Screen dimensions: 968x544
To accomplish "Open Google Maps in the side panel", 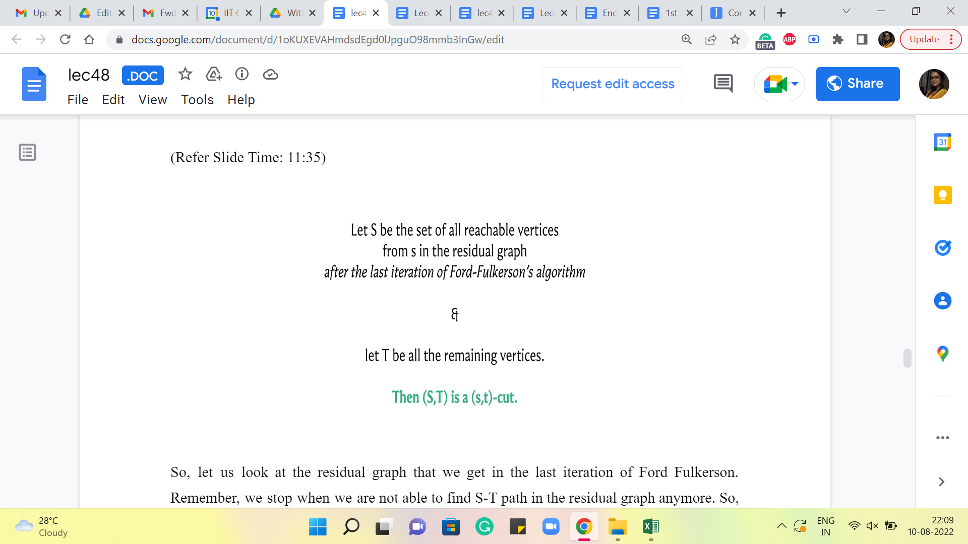I will tap(942, 354).
